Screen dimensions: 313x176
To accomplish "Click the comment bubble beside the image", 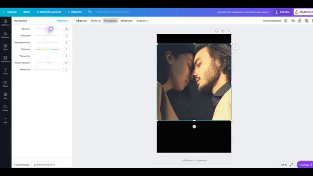I will coord(236,47).
